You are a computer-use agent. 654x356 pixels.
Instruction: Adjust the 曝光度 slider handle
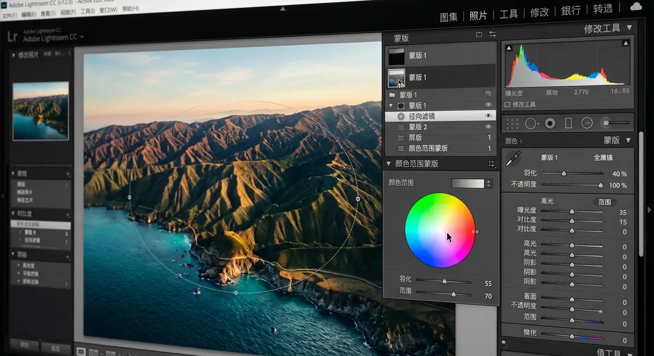click(572, 212)
